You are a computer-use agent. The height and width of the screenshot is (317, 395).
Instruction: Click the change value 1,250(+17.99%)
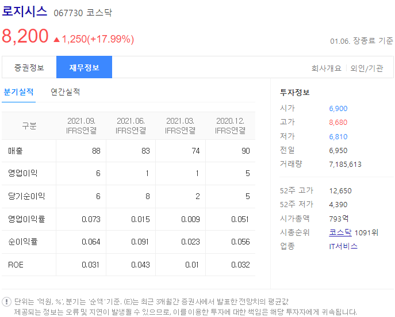98,39
